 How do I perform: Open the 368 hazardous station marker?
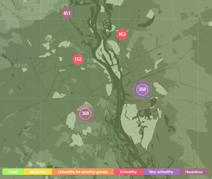point(85,114)
